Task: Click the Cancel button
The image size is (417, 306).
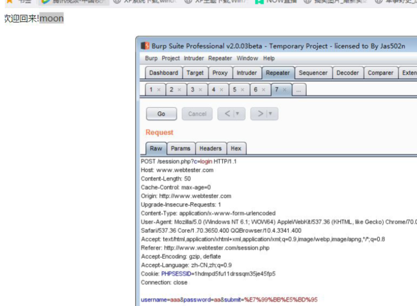Action: [x=197, y=114]
